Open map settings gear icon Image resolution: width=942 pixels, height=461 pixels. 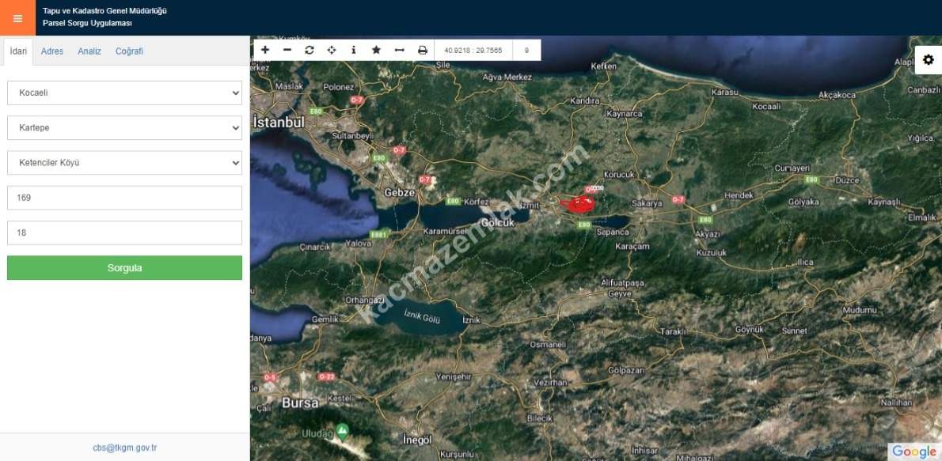929,60
